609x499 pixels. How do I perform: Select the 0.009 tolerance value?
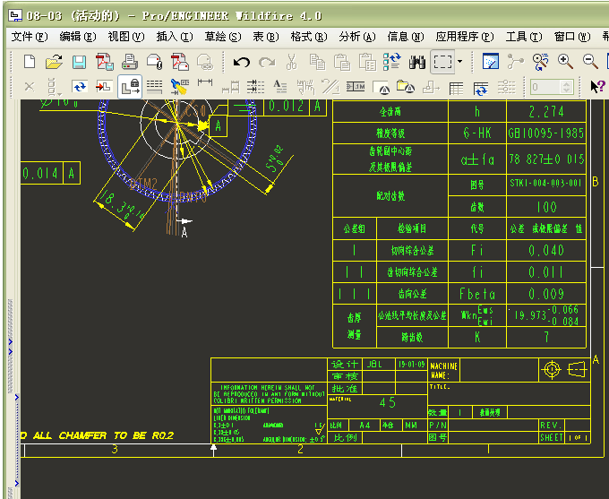pos(546,294)
